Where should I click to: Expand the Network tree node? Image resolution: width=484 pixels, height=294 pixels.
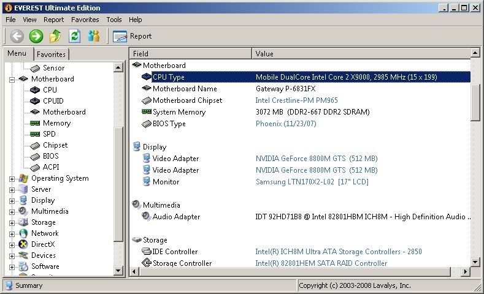[12, 234]
